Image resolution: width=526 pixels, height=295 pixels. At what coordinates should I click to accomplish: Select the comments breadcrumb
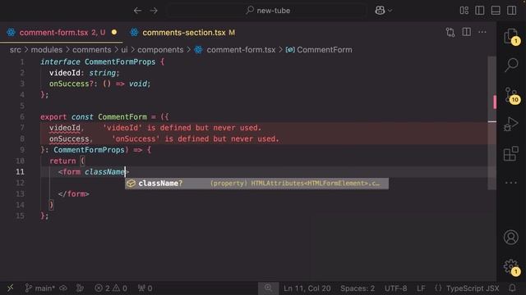tap(91, 50)
